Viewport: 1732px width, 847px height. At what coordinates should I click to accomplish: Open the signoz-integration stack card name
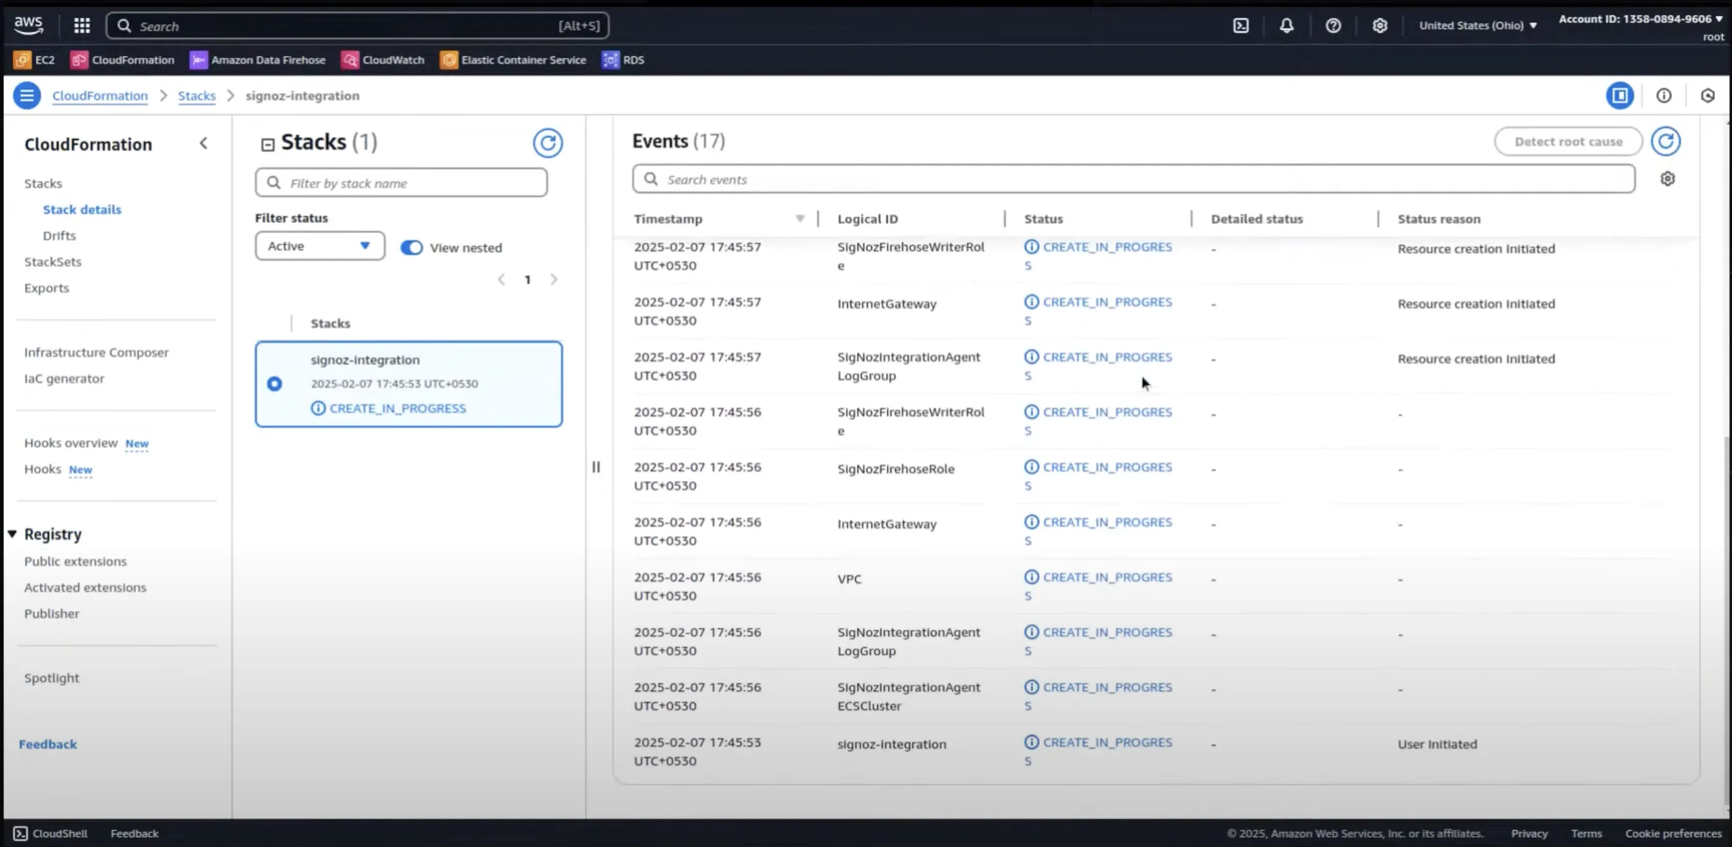tap(365, 360)
